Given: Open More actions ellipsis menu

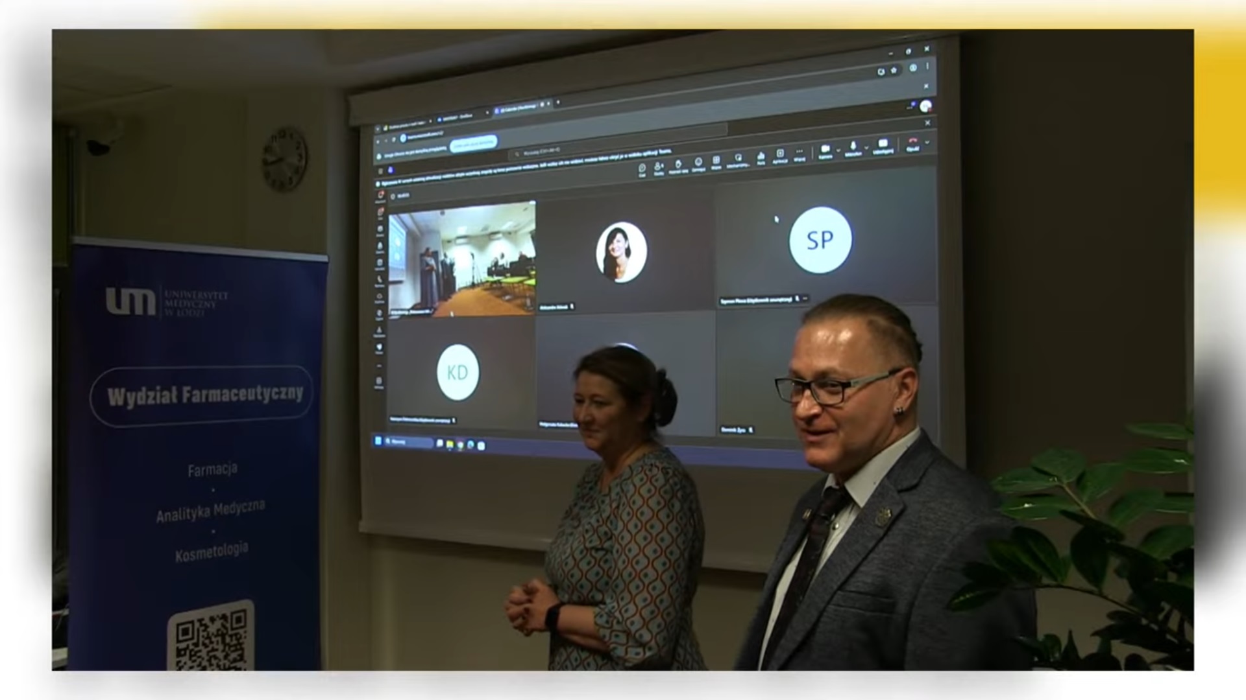Looking at the screenshot, I should 800,152.
